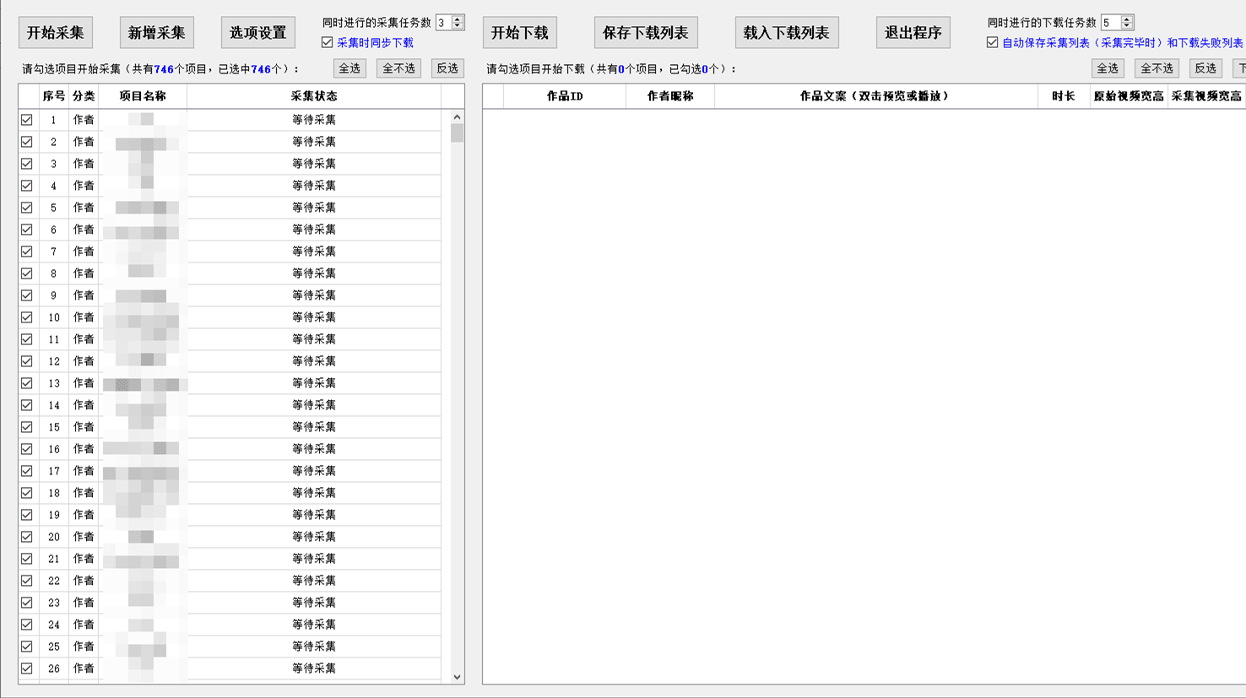Click 全选 above the collection list

349,68
